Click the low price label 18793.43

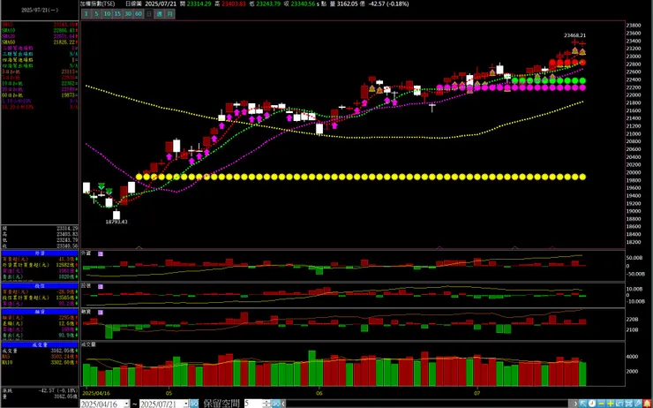[116, 222]
